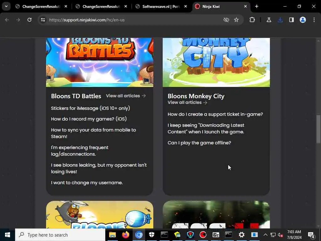Open 'Can I play the game offline?' article

pyautogui.click(x=199, y=143)
